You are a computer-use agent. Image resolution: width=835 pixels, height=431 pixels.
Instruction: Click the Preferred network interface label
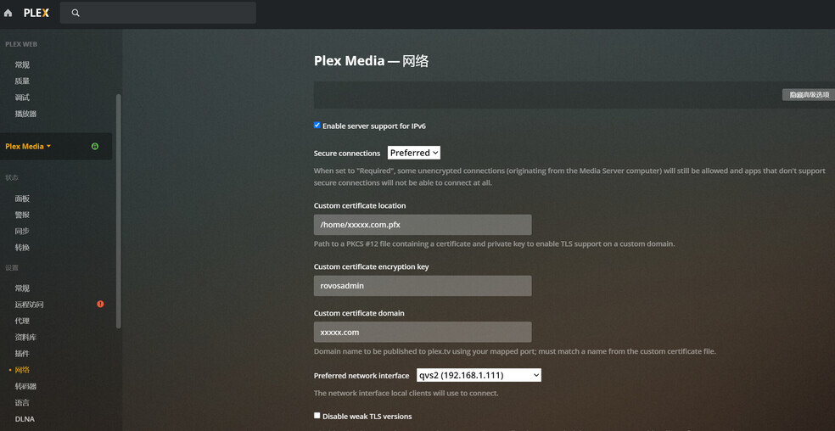click(x=361, y=376)
